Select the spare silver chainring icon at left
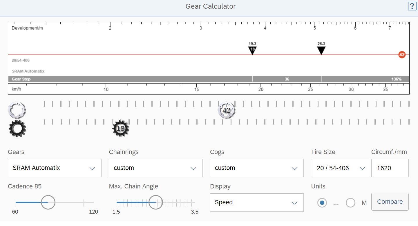 coord(17,110)
